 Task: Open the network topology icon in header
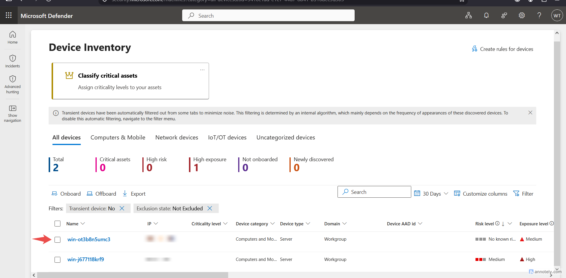(x=468, y=15)
